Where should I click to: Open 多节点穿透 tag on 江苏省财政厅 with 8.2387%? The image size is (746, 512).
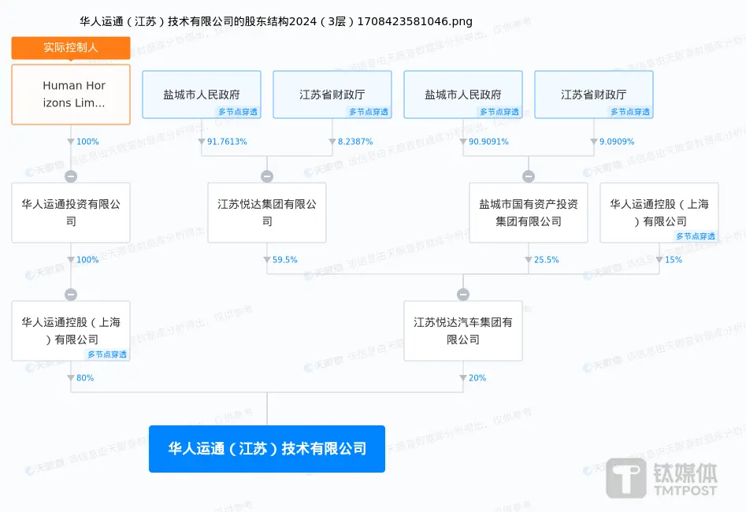[369, 112]
